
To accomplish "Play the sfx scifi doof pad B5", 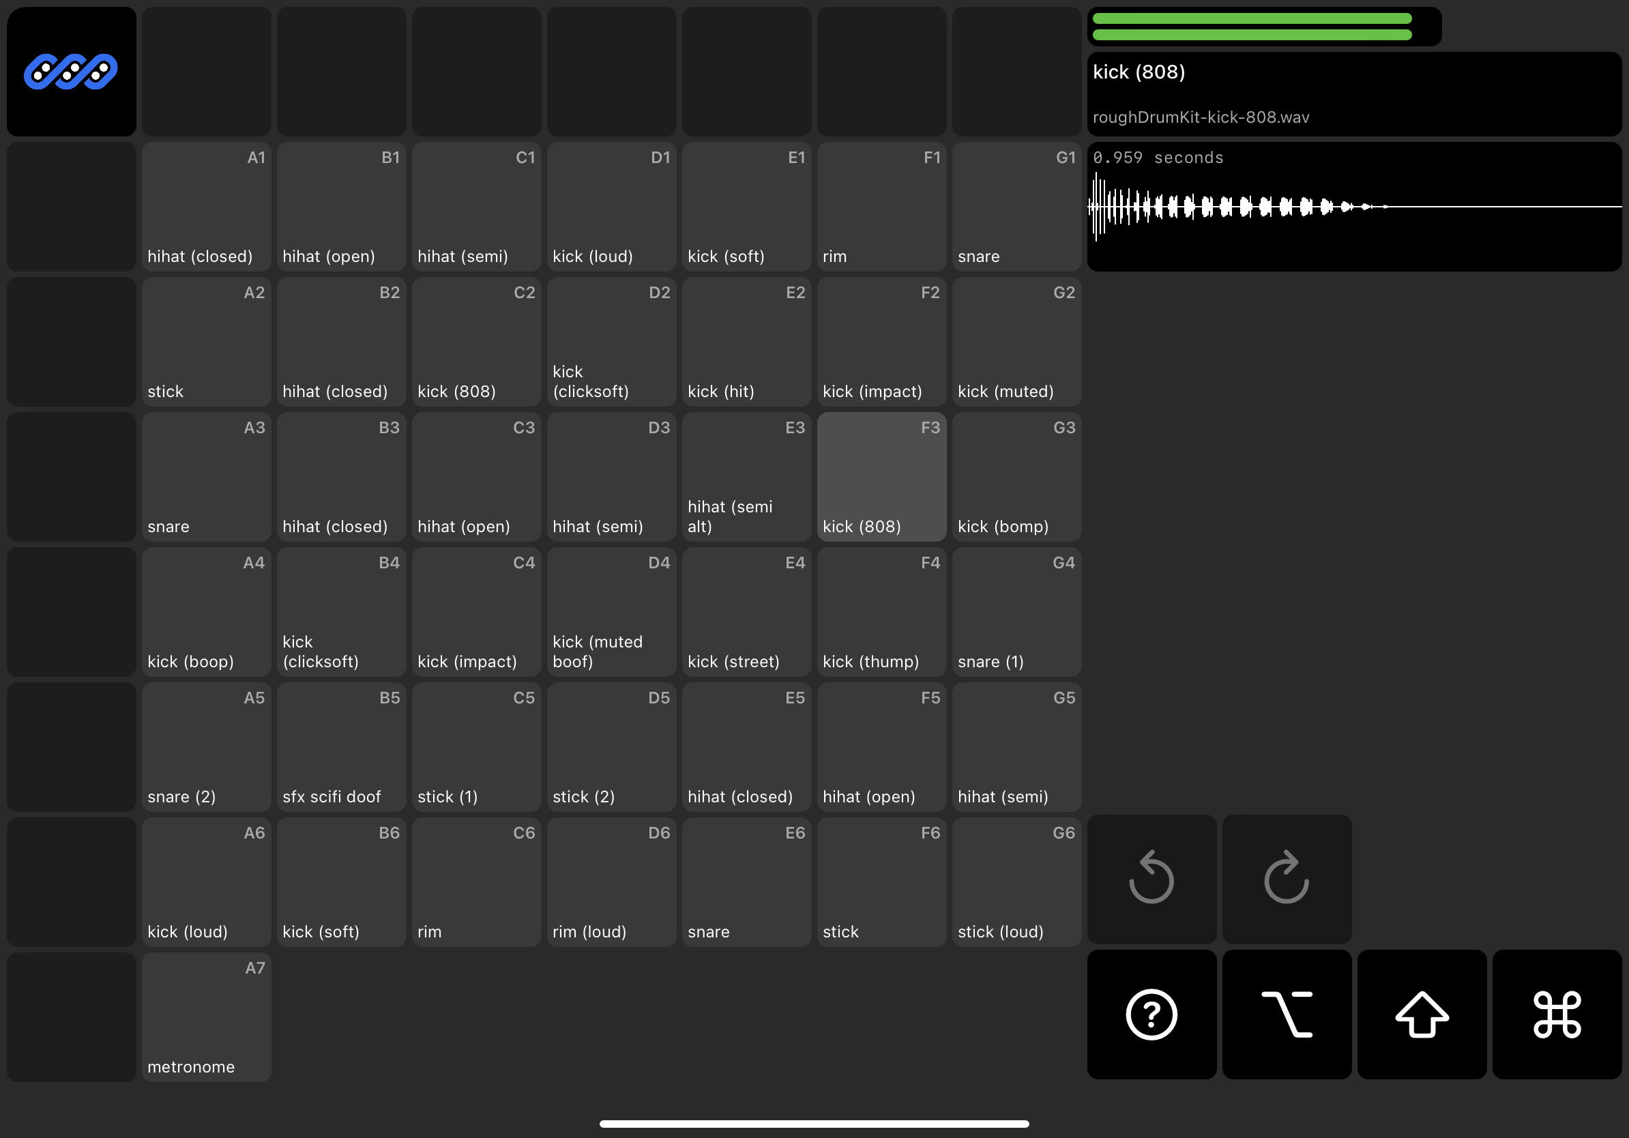I will 341,747.
